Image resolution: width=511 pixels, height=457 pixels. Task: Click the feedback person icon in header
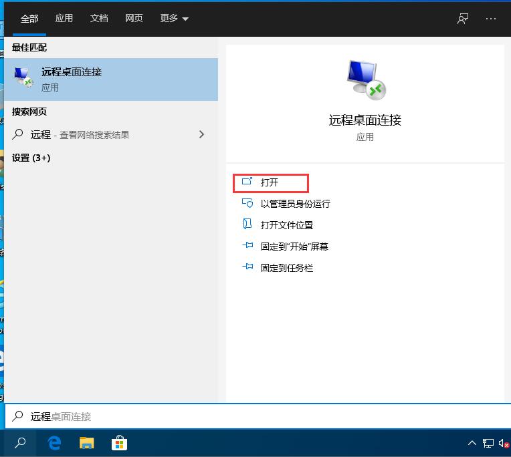click(463, 19)
